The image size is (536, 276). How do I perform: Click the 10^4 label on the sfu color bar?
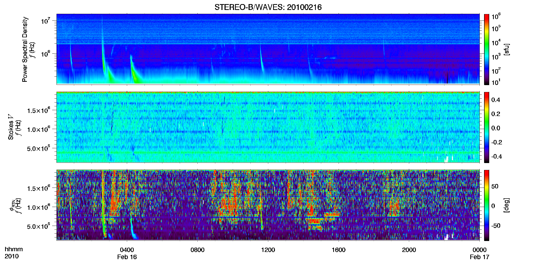point(496,42)
